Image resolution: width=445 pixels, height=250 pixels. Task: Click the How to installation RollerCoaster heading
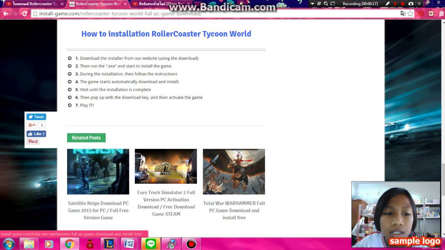[x=166, y=34]
